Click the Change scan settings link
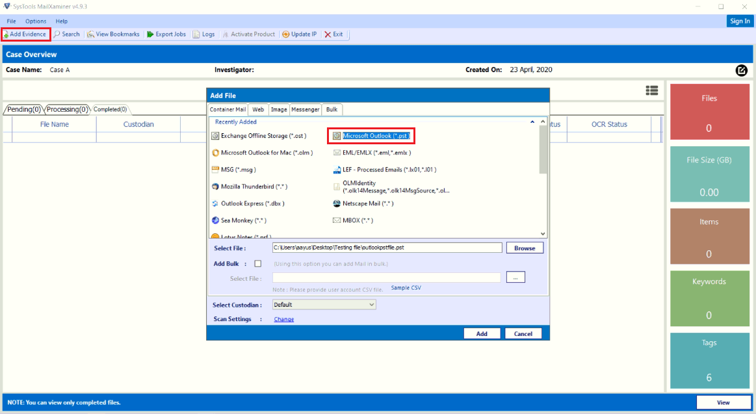The width and height of the screenshot is (756, 414). point(284,319)
